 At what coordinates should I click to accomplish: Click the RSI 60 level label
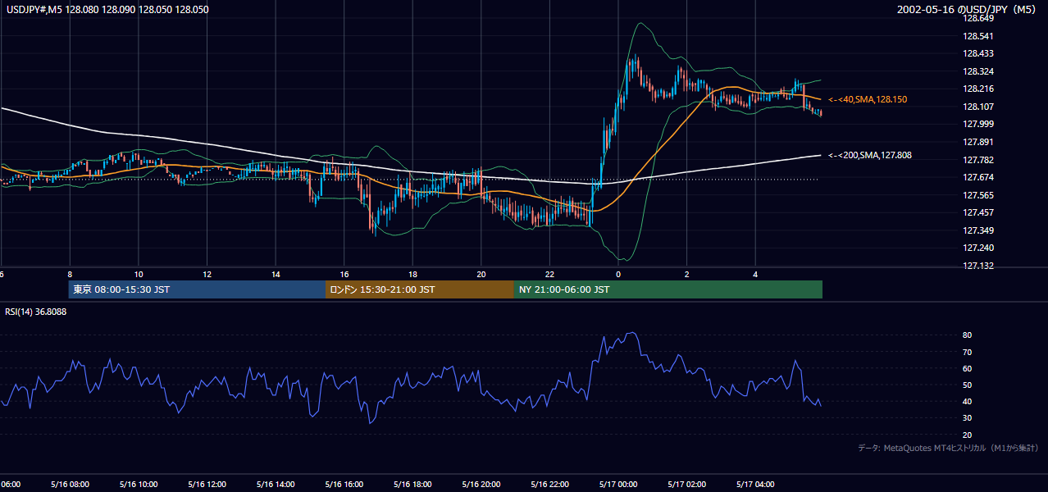point(967,368)
